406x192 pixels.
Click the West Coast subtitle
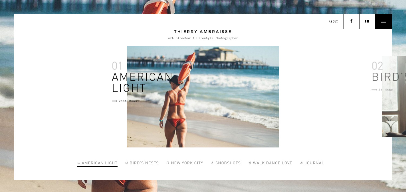pyautogui.click(x=129, y=101)
